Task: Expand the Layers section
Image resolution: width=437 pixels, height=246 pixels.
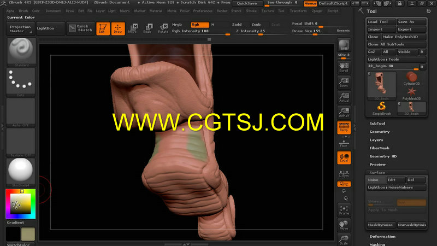Action: (376, 140)
